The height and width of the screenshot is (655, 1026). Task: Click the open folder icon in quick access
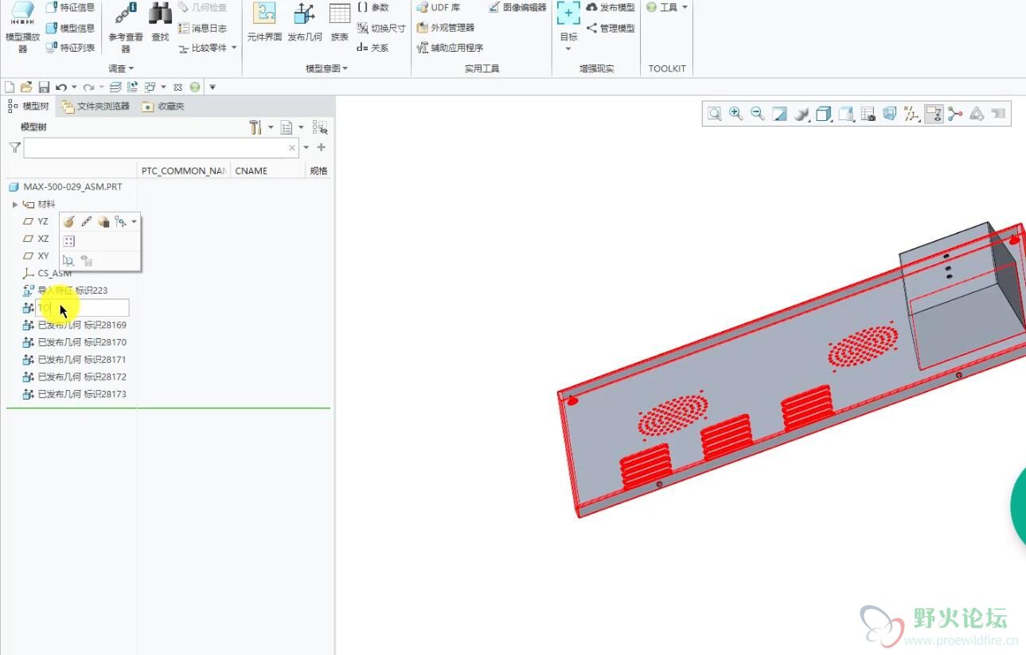click(x=26, y=87)
